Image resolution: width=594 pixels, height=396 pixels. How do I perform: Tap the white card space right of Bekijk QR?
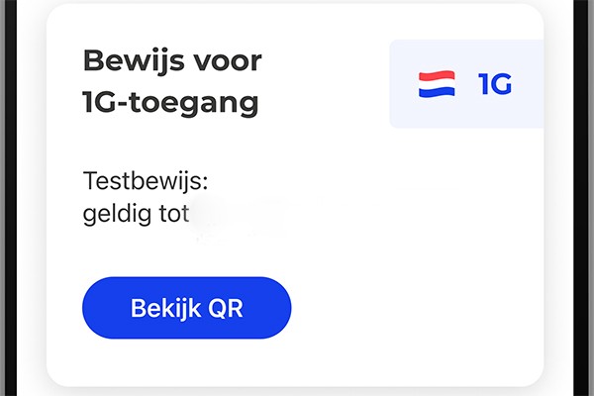(x=417, y=308)
